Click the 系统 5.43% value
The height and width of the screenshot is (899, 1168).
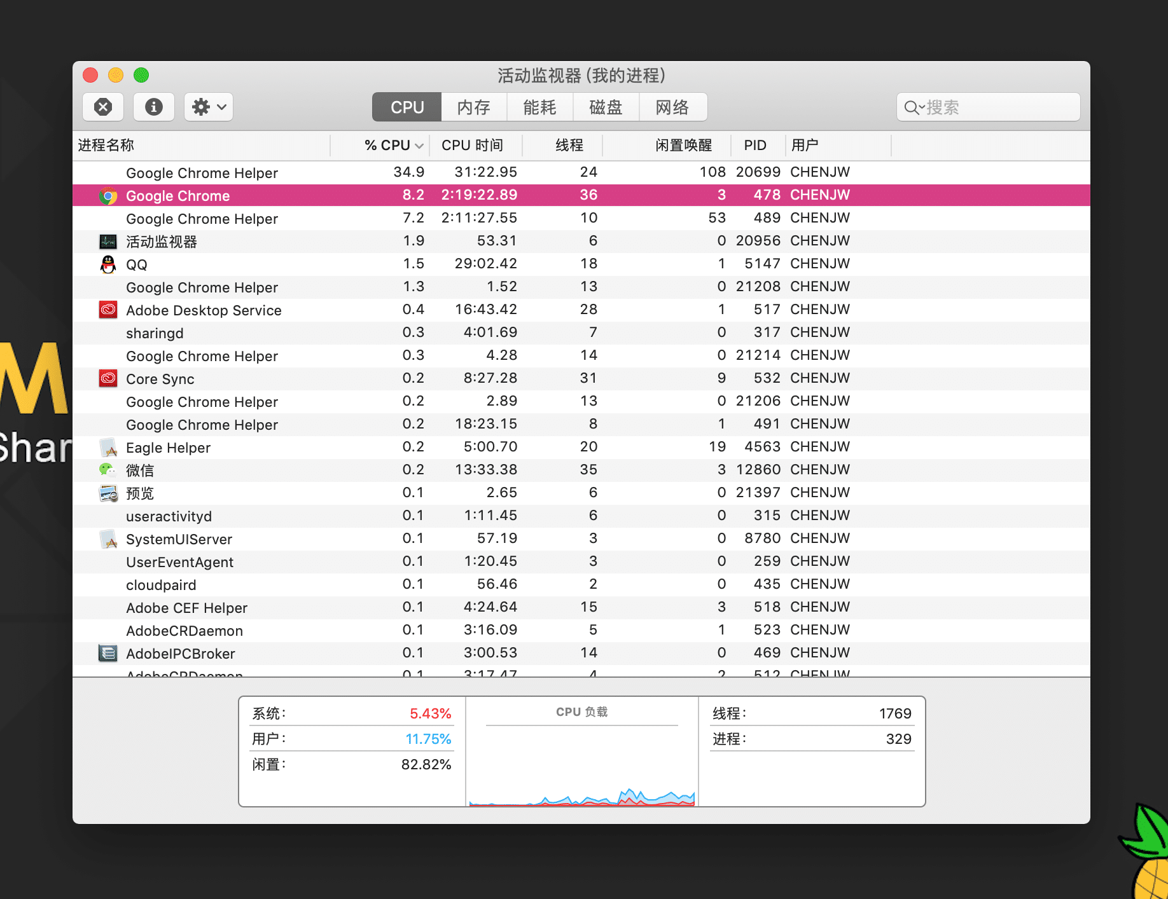pos(430,713)
